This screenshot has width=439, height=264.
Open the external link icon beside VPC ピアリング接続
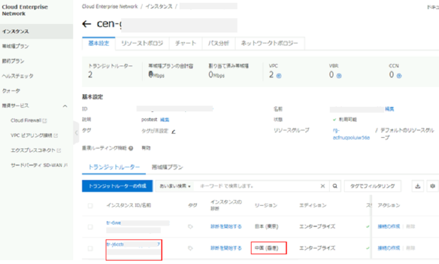point(55,136)
